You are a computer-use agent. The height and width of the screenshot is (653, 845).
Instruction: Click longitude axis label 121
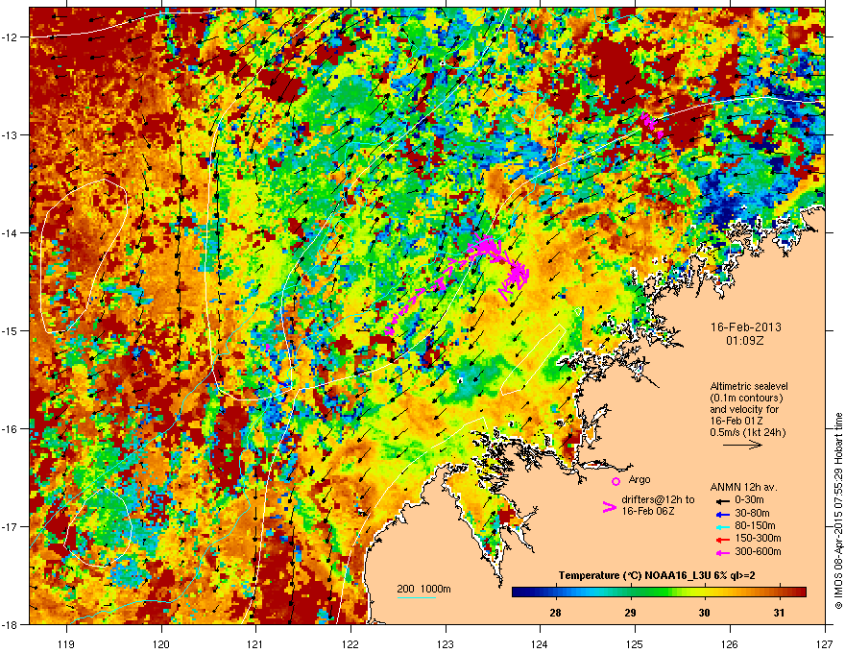(x=255, y=643)
